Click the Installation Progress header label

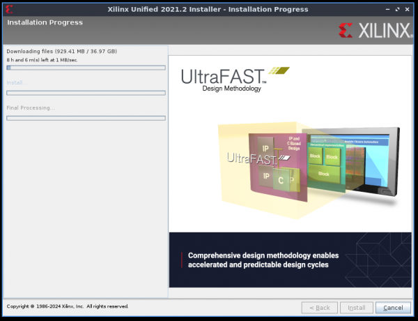coord(45,22)
